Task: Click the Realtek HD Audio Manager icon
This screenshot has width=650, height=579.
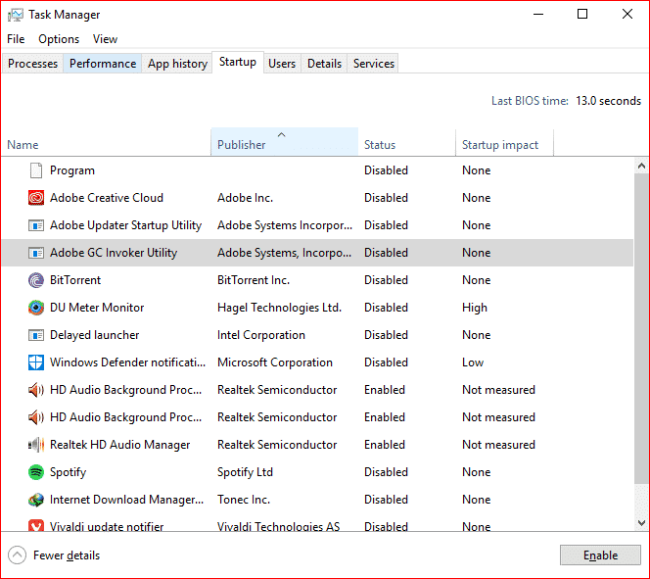Action: point(36,445)
